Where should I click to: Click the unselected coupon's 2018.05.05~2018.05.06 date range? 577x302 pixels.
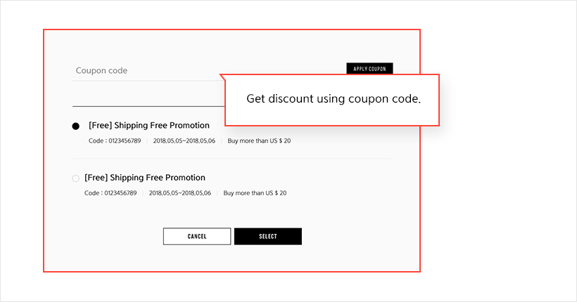tap(180, 193)
